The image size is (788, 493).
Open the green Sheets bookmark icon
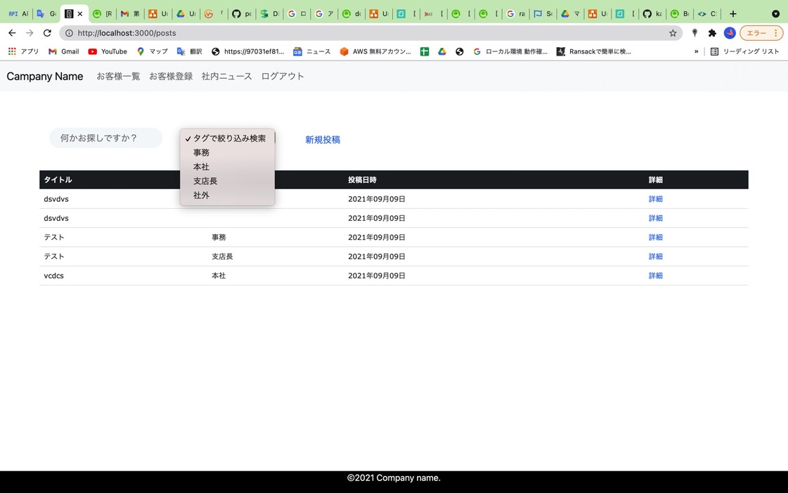coord(425,51)
